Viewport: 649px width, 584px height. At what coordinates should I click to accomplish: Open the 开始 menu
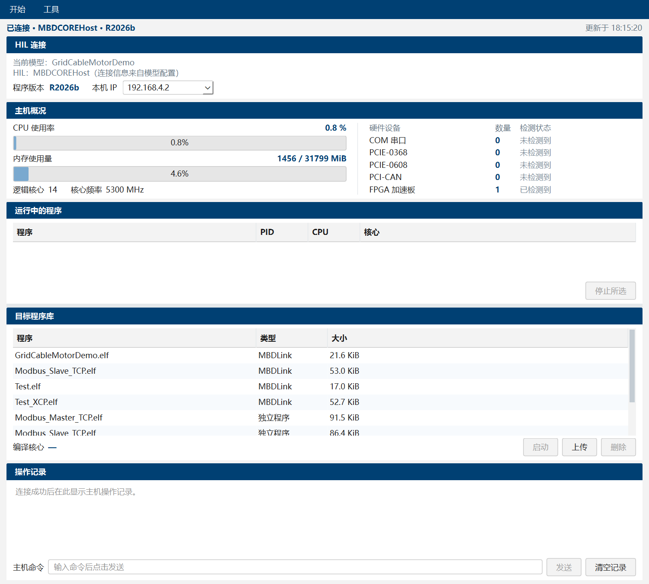point(17,9)
